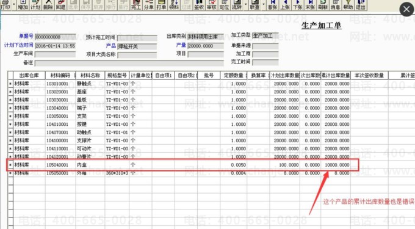Open the 领料 (material picking) tool

point(174,5)
